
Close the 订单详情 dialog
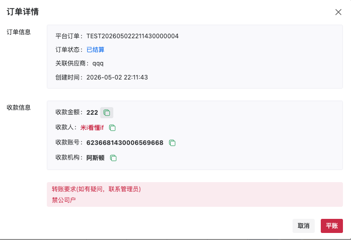tap(338, 12)
